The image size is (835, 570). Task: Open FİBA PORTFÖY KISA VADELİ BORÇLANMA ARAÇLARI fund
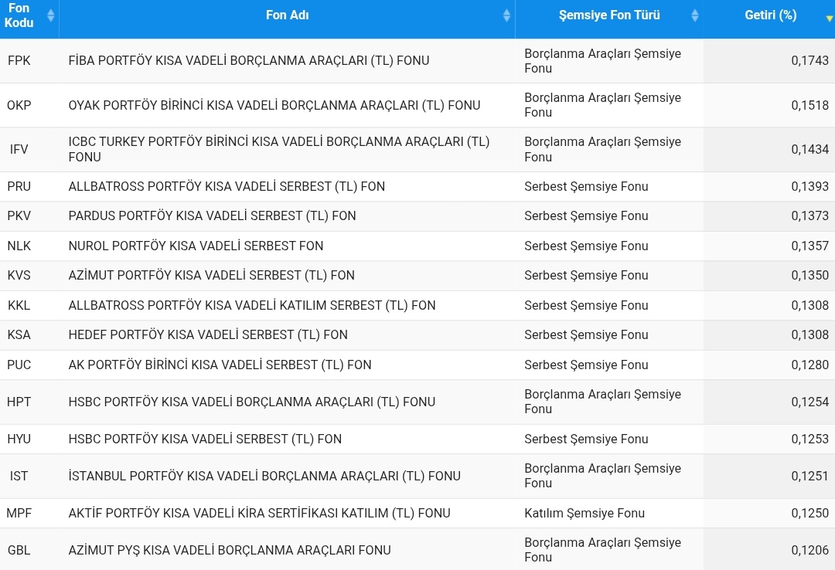pos(249,61)
